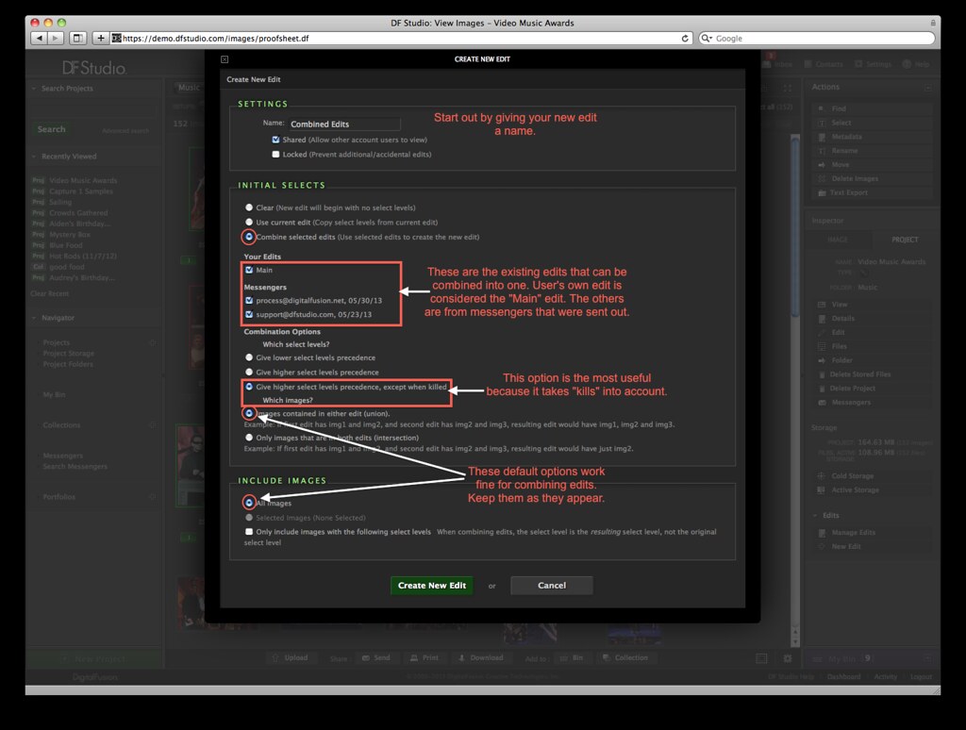Enable Only include images with following select levels
Image resolution: width=966 pixels, height=730 pixels.
point(249,532)
